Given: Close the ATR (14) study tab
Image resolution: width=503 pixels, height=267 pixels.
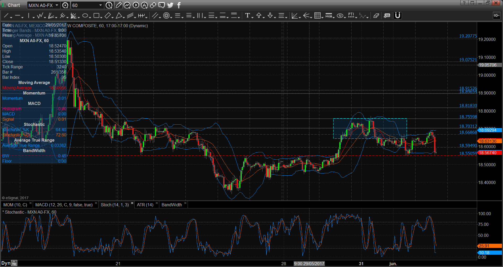Looking at the screenshot, I should pyautogui.click(x=157, y=203).
